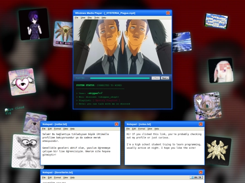The image size is (245, 183).
Task: Click the 'Selam!' Turkish note text
Action: click(76, 137)
